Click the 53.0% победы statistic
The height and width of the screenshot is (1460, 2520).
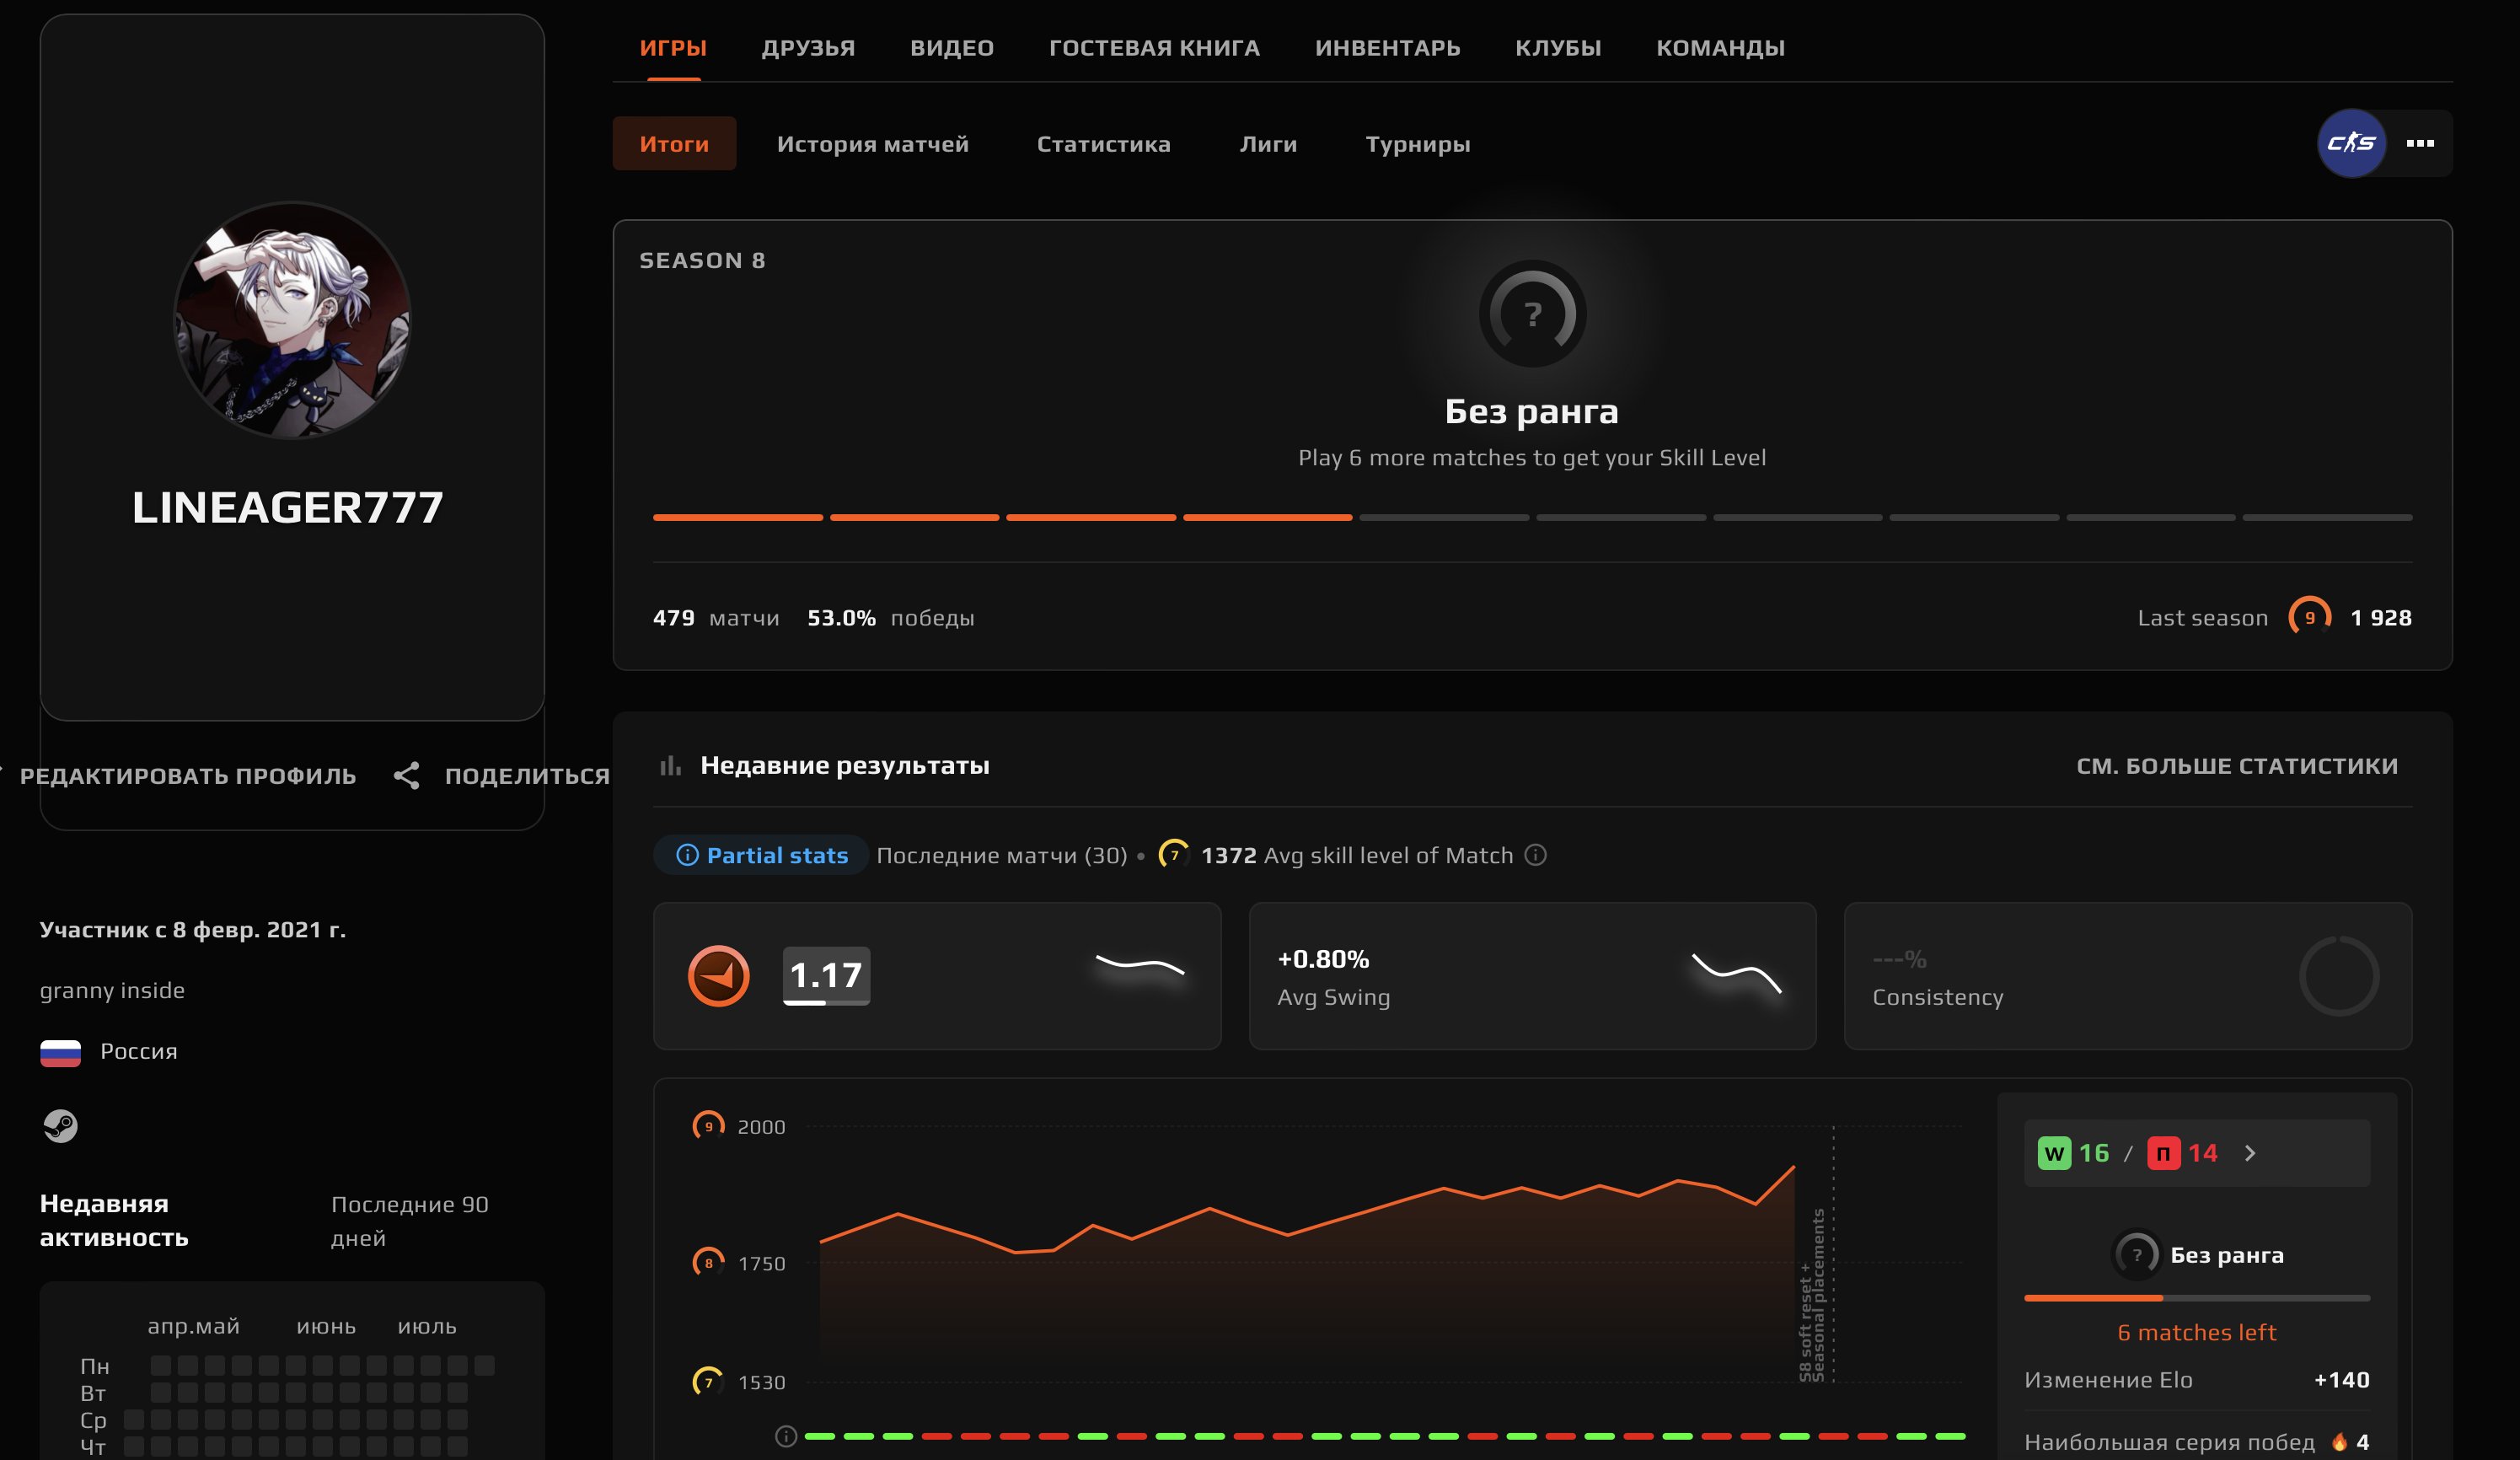tap(891, 618)
